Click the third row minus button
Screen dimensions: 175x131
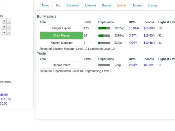click(9, 32)
